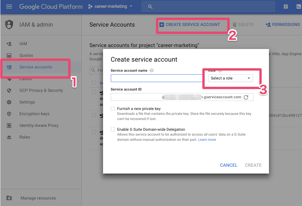Select the Roles hat icon

pyautogui.click(x=8, y=137)
